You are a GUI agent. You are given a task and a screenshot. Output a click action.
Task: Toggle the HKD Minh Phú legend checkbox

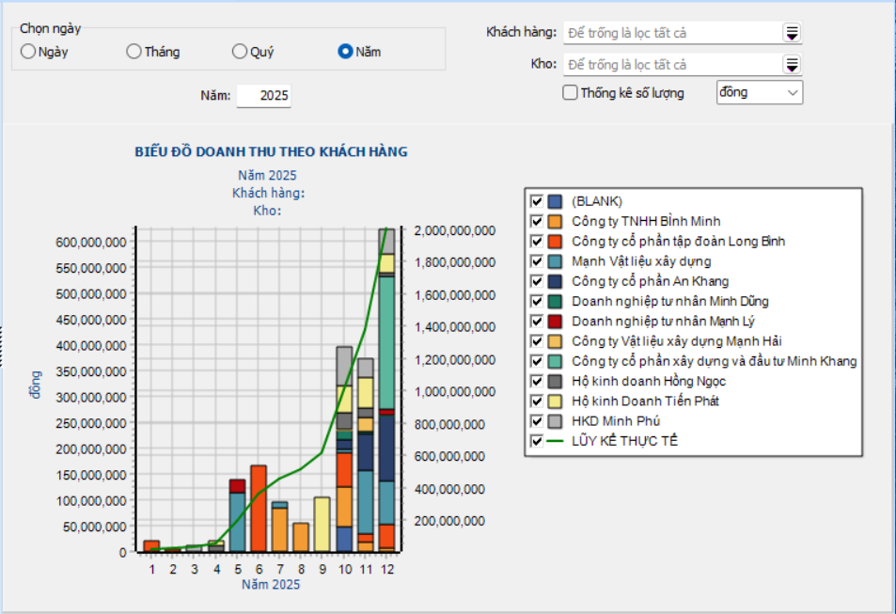pos(537,420)
